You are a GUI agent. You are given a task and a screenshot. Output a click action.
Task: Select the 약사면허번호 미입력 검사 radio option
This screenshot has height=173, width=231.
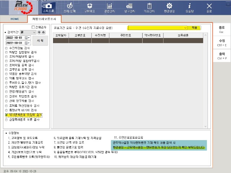pyautogui.click(x=6, y=115)
